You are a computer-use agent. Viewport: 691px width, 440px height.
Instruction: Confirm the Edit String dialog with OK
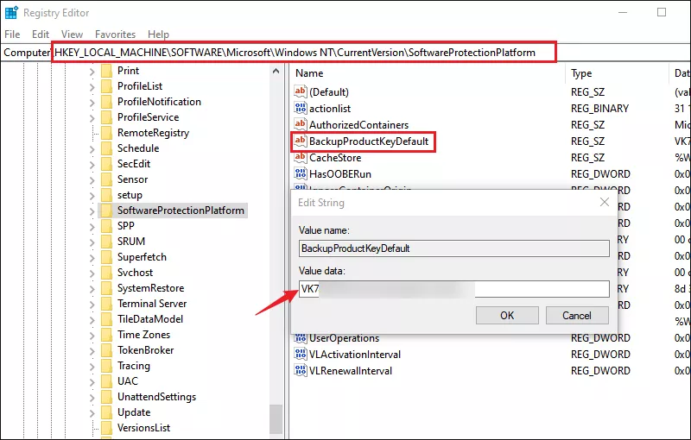(507, 316)
